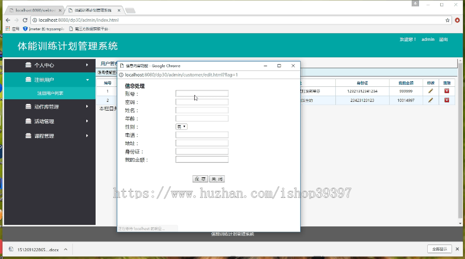Click the 身份证 value 23423123123
The image size is (465, 259).
tap(362, 100)
